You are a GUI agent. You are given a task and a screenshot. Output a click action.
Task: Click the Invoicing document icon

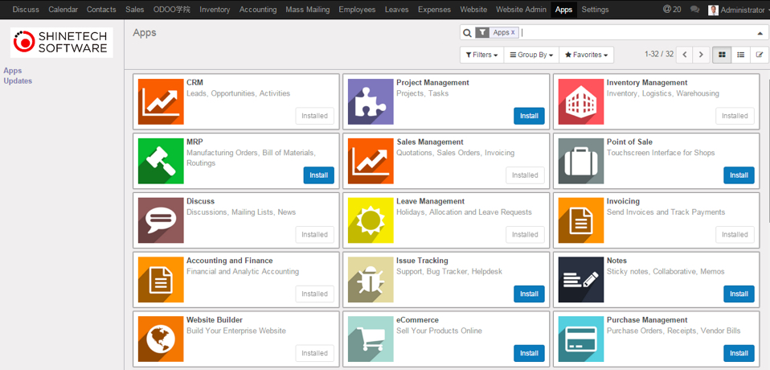[x=581, y=220]
